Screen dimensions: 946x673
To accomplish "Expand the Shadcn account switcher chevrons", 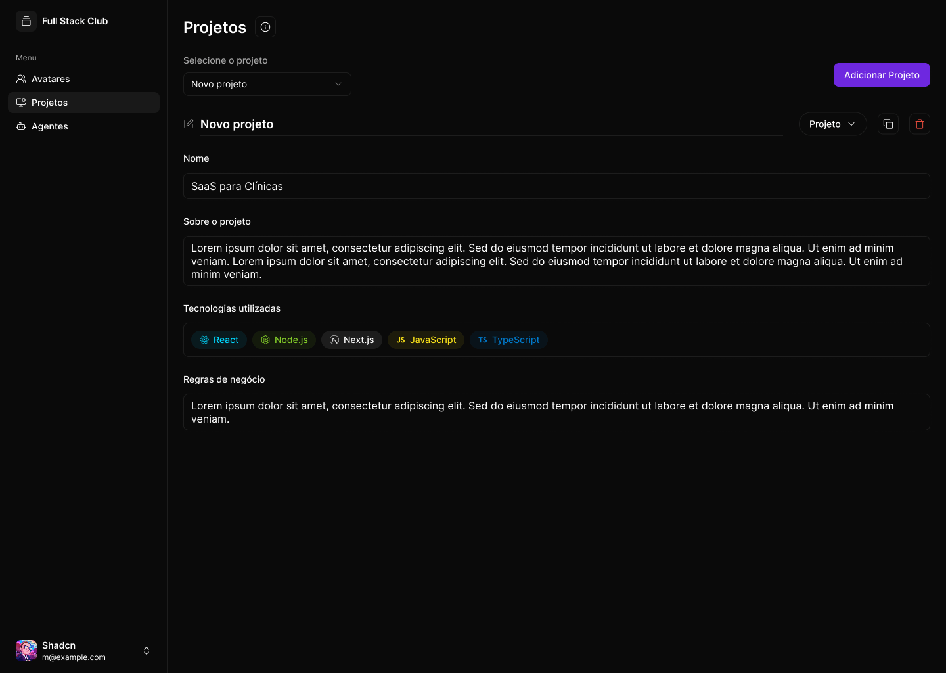I will 146,651.
